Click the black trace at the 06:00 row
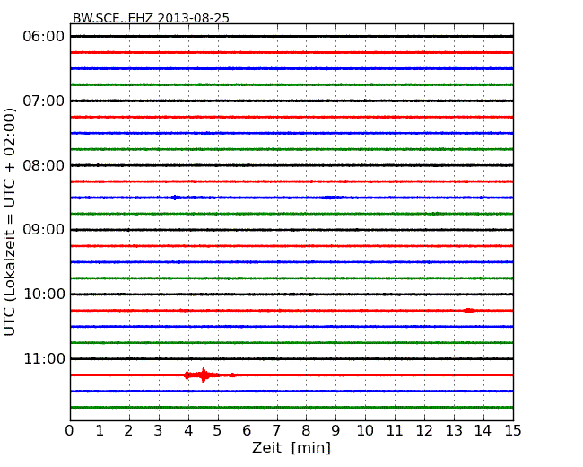 click(291, 36)
